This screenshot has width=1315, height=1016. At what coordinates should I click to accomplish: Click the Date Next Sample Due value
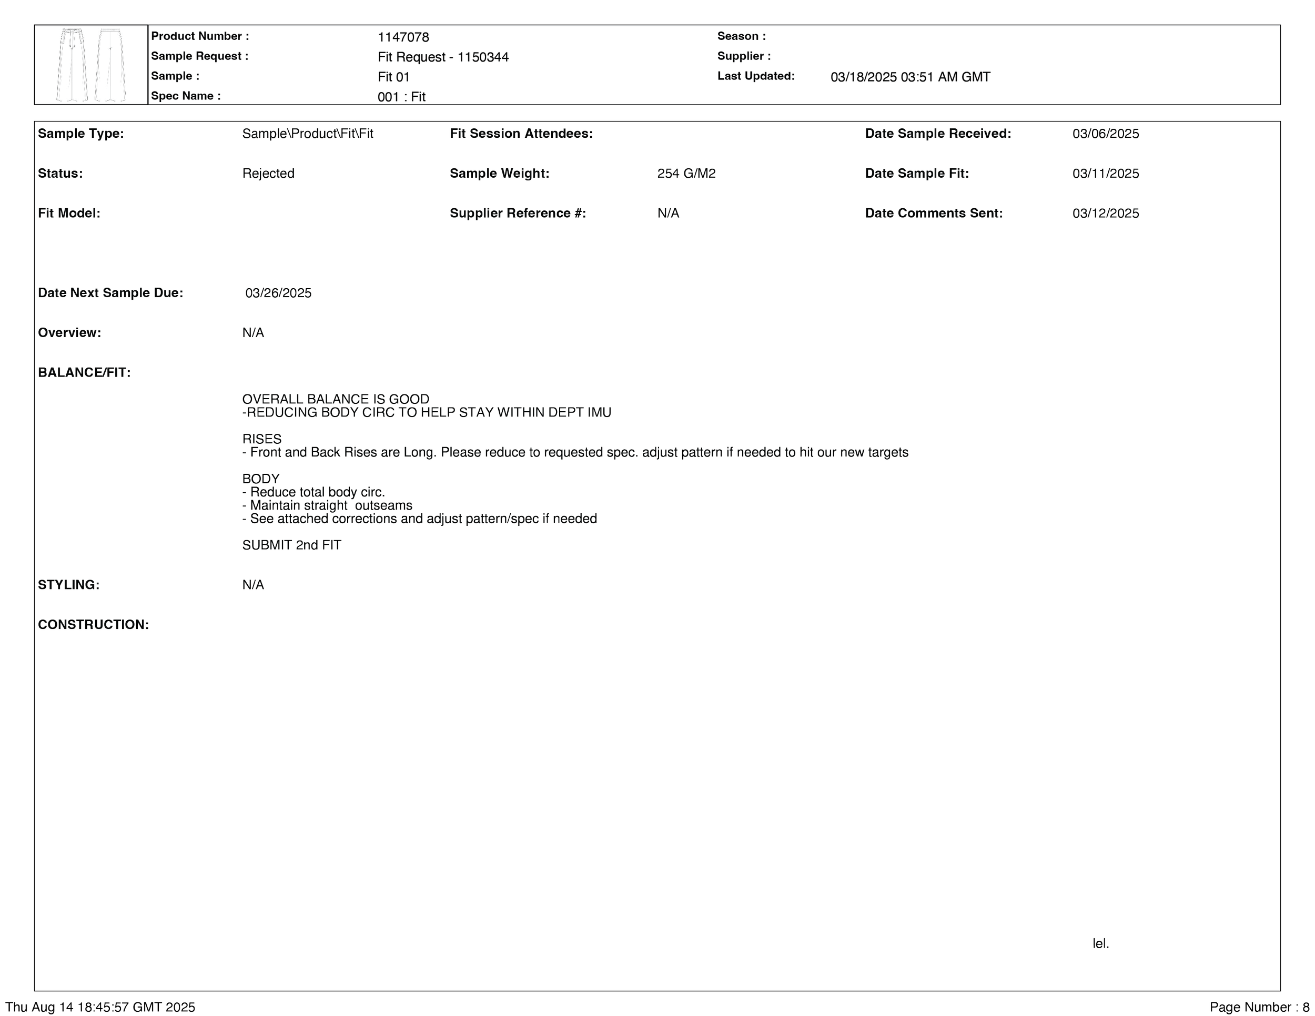[278, 293]
